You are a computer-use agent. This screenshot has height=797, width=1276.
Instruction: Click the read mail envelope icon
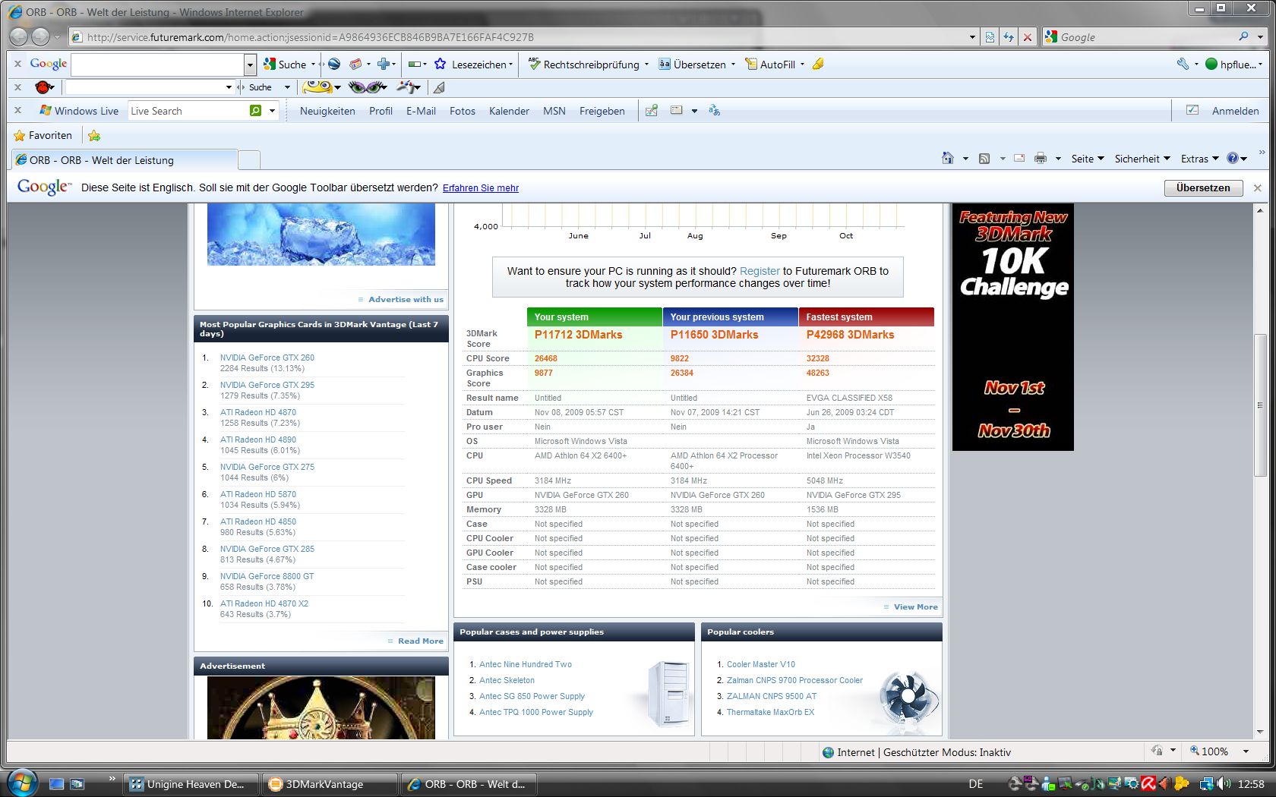tap(1019, 158)
